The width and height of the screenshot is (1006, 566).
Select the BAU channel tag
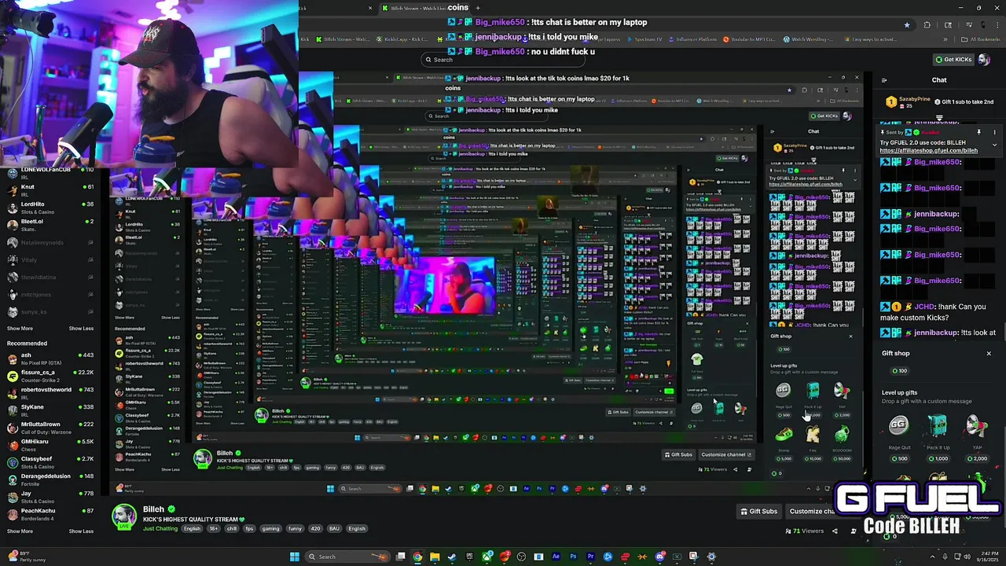point(334,528)
